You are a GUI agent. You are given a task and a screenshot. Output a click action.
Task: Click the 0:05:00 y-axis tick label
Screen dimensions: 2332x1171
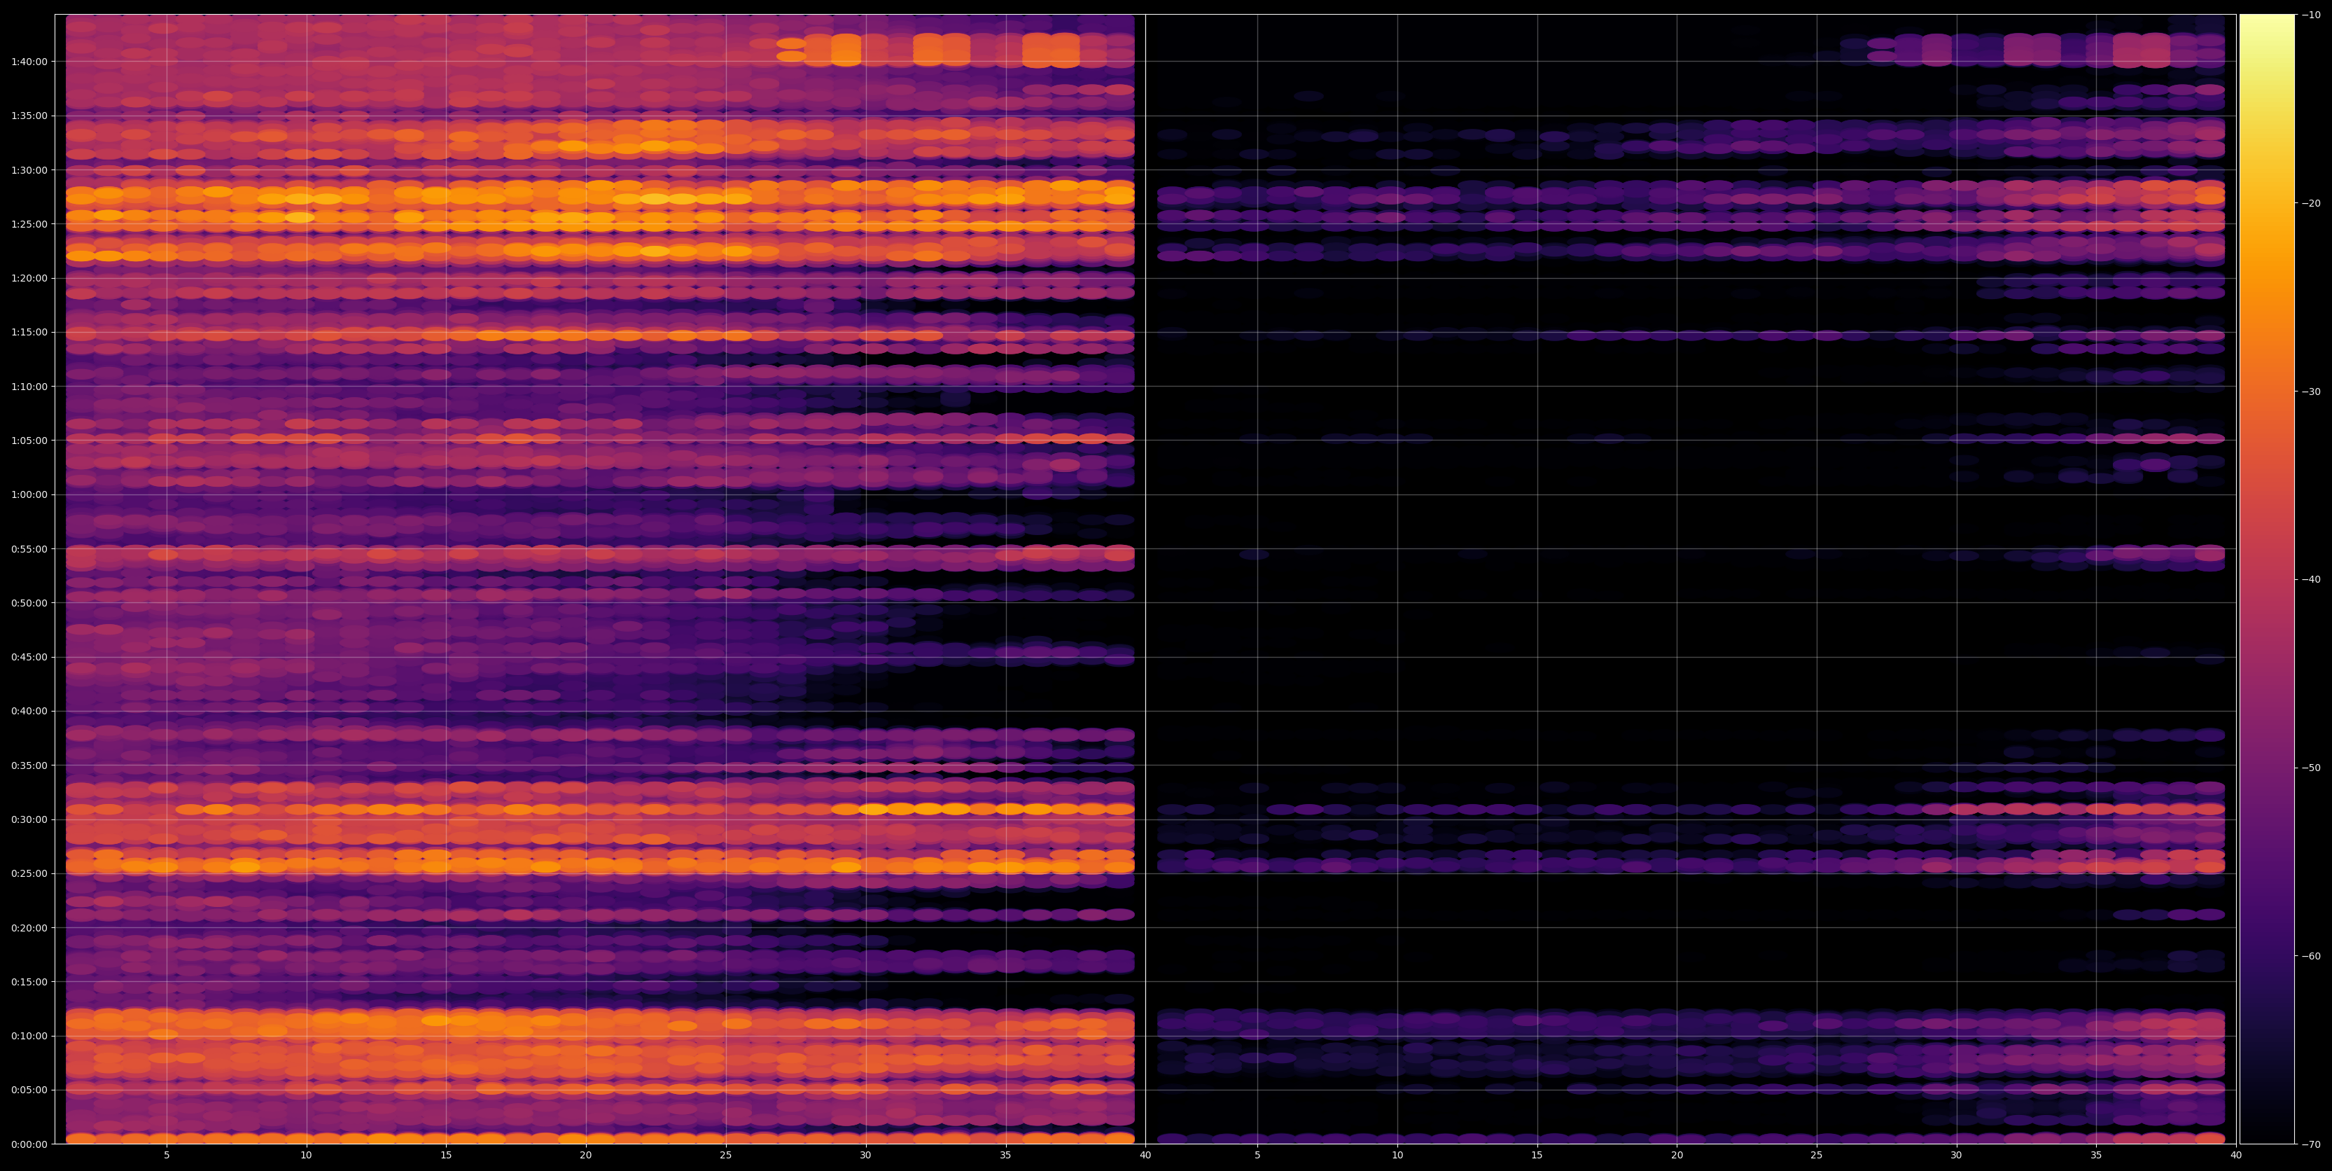click(29, 1090)
